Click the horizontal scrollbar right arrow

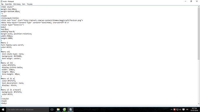pyautogui.click(x=197, y=106)
